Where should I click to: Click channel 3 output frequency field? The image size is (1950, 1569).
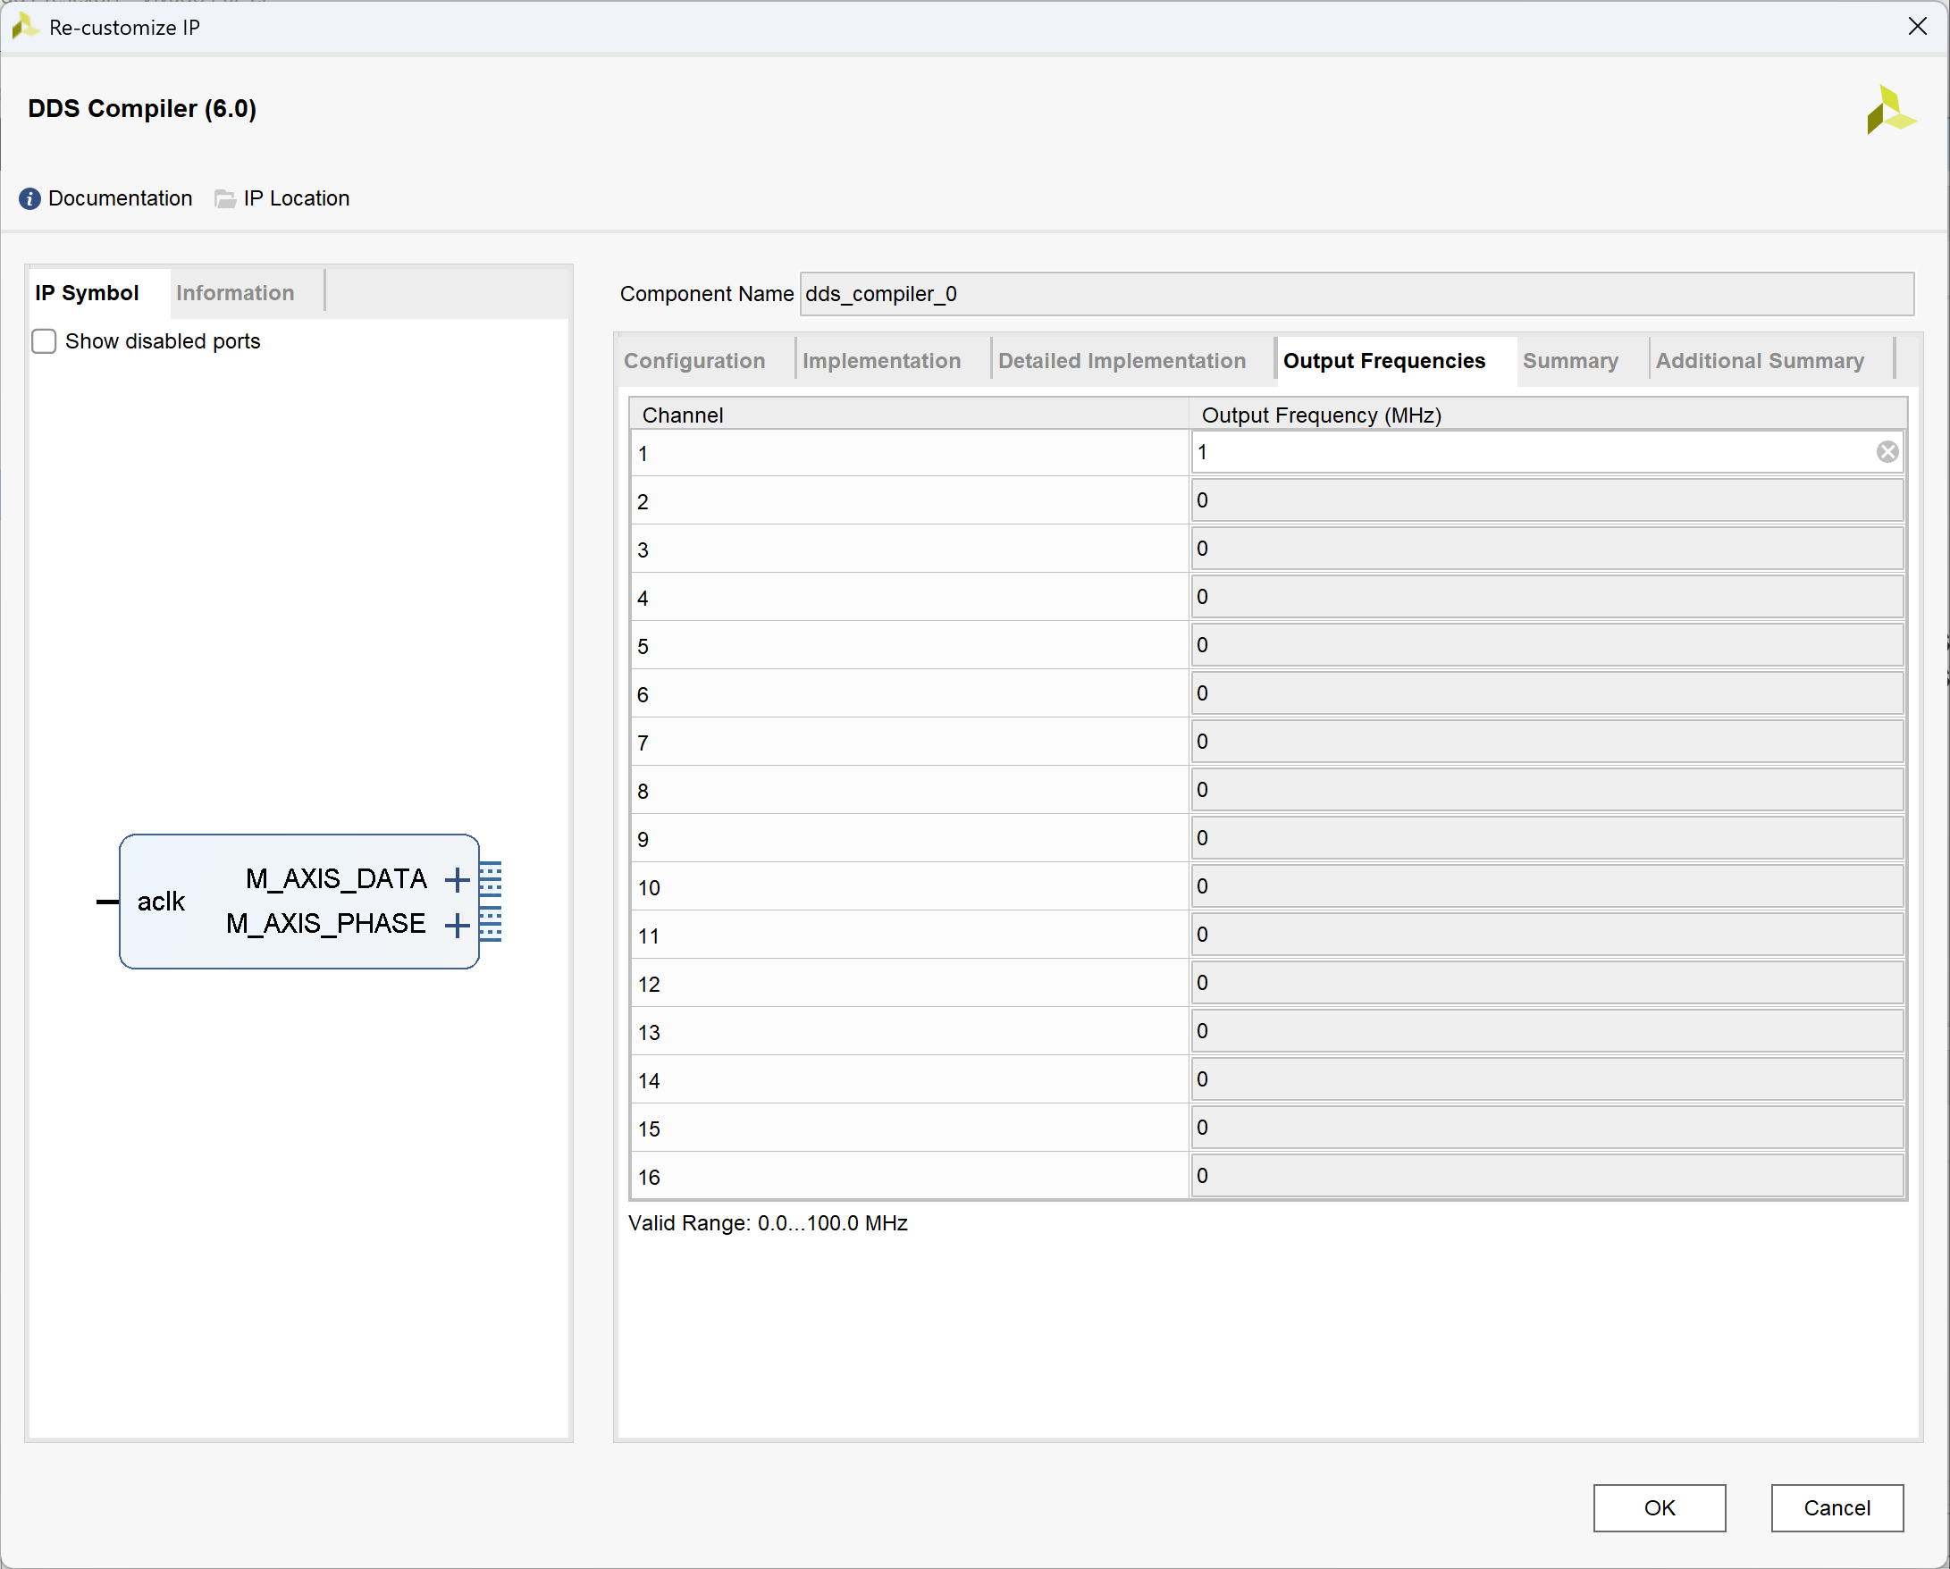(1548, 549)
